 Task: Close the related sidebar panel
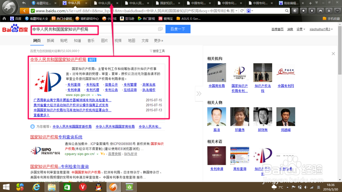point(333,54)
